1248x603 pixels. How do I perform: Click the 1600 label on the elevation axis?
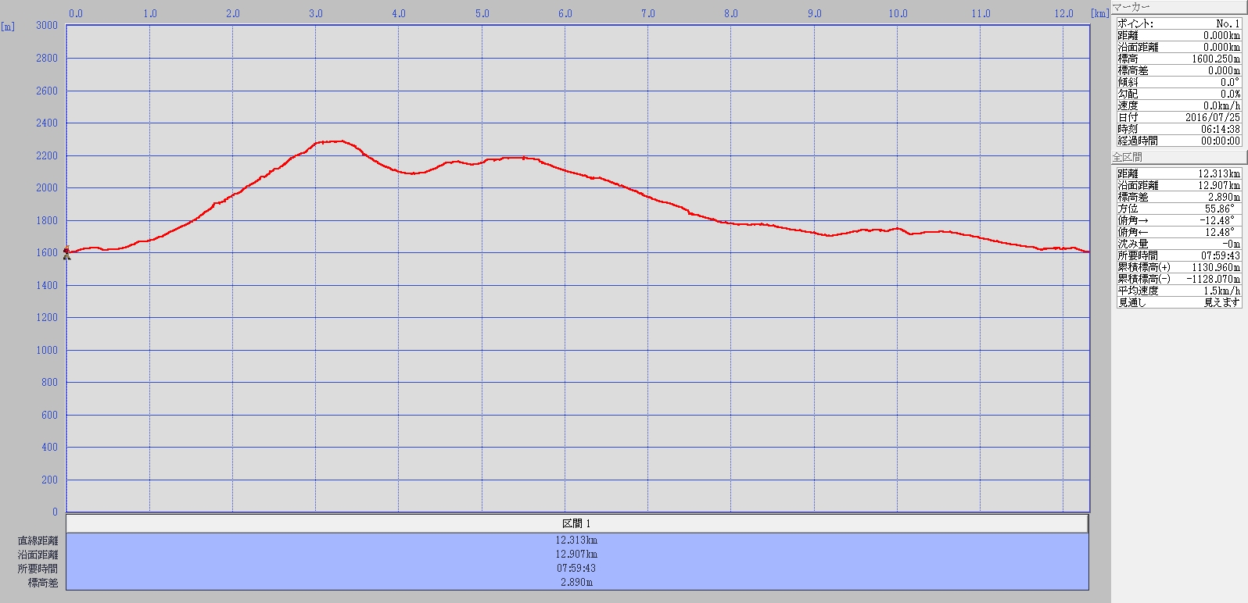[47, 252]
